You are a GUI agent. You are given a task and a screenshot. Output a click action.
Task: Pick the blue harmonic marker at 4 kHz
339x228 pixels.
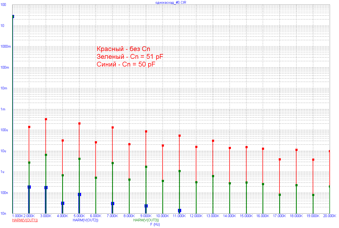(63, 203)
